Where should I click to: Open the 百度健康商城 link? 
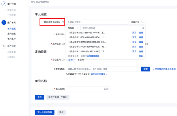tap(93, 56)
